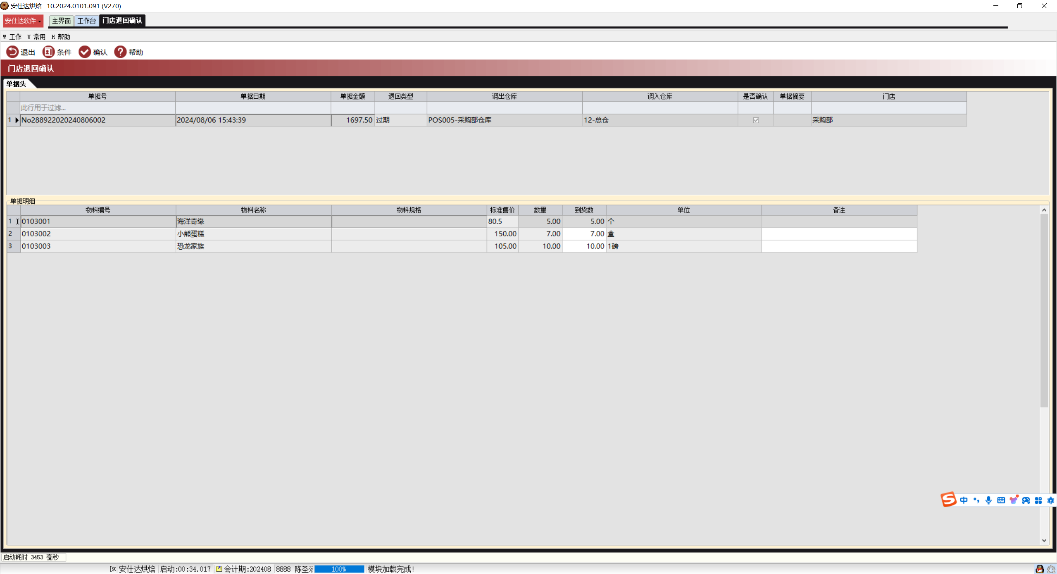Click the 物料名称 column header
Viewport: 1057px width, 574px height.
(253, 210)
